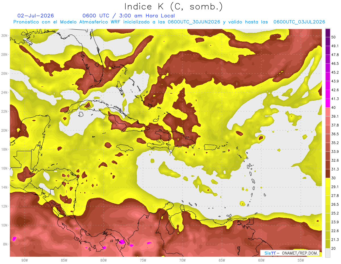Click '0600 UTC / 3:00 am Hora Local' time text
Image resolution: width=341 pixels, height=264 pixels.
[x=128, y=16]
